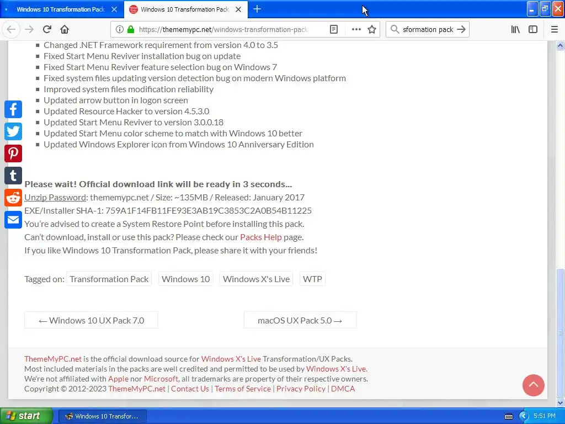This screenshot has width=565, height=424.
Task: View secure connection padlock details
Action: (x=131, y=30)
